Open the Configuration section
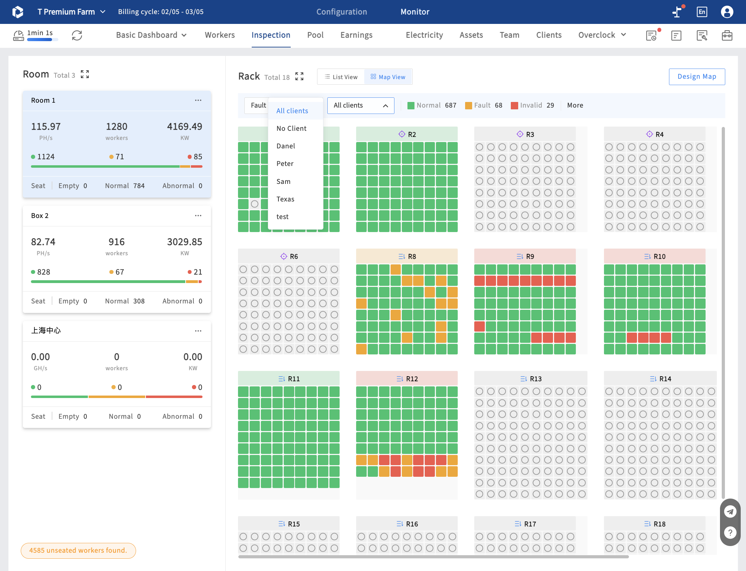Viewport: 746px width, 571px height. tap(341, 12)
